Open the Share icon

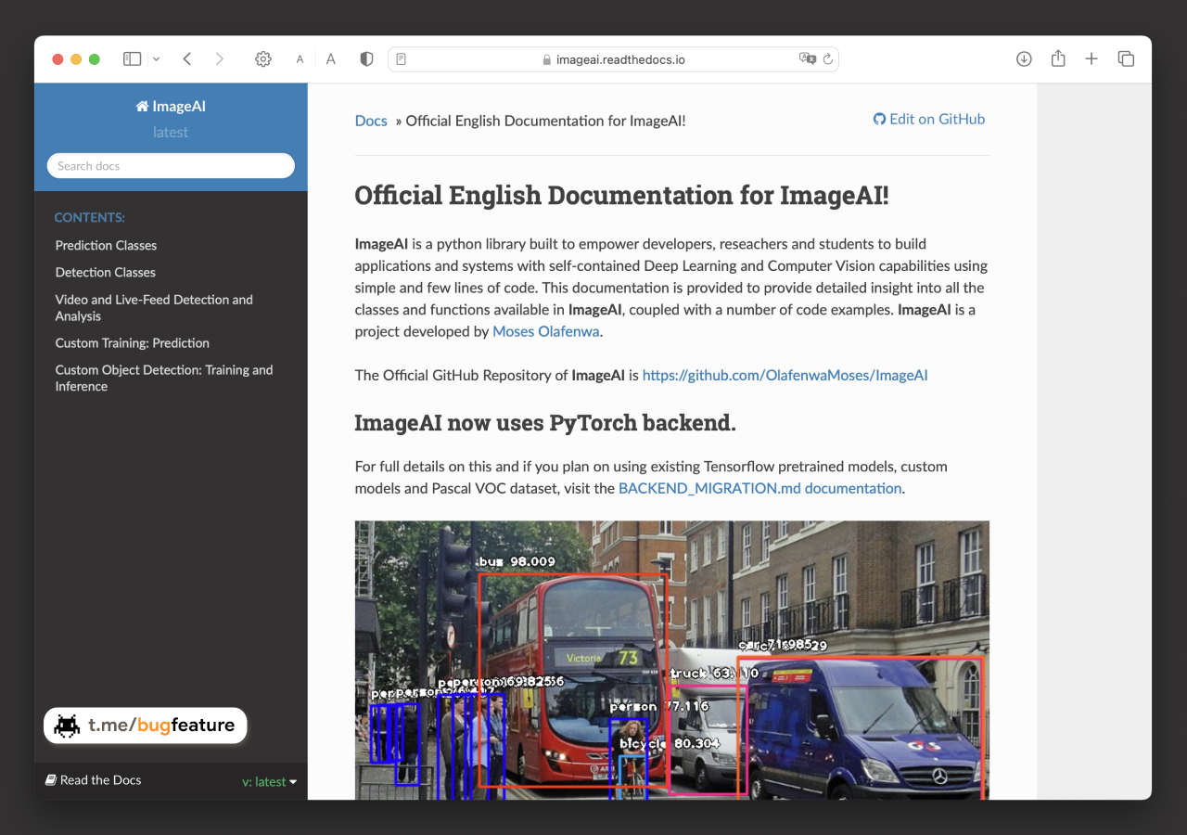coord(1058,58)
